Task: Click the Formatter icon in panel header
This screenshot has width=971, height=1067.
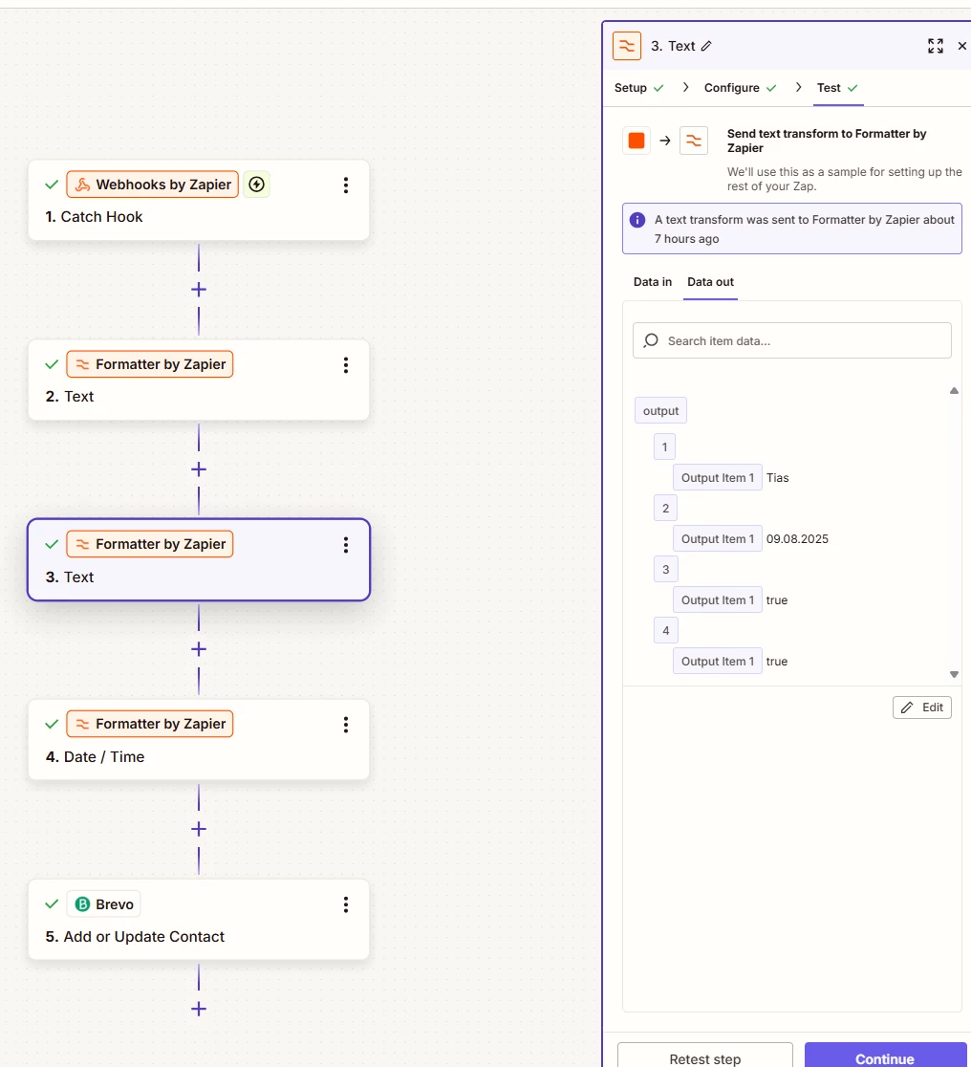Action: [x=627, y=46]
